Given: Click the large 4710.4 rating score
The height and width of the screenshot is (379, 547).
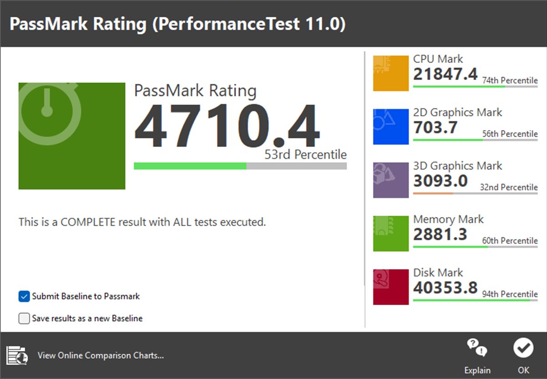Looking at the screenshot, I should tap(227, 126).
